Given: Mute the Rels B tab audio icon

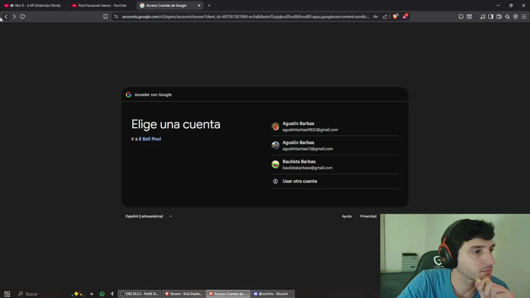Looking at the screenshot, I should coord(12,5).
